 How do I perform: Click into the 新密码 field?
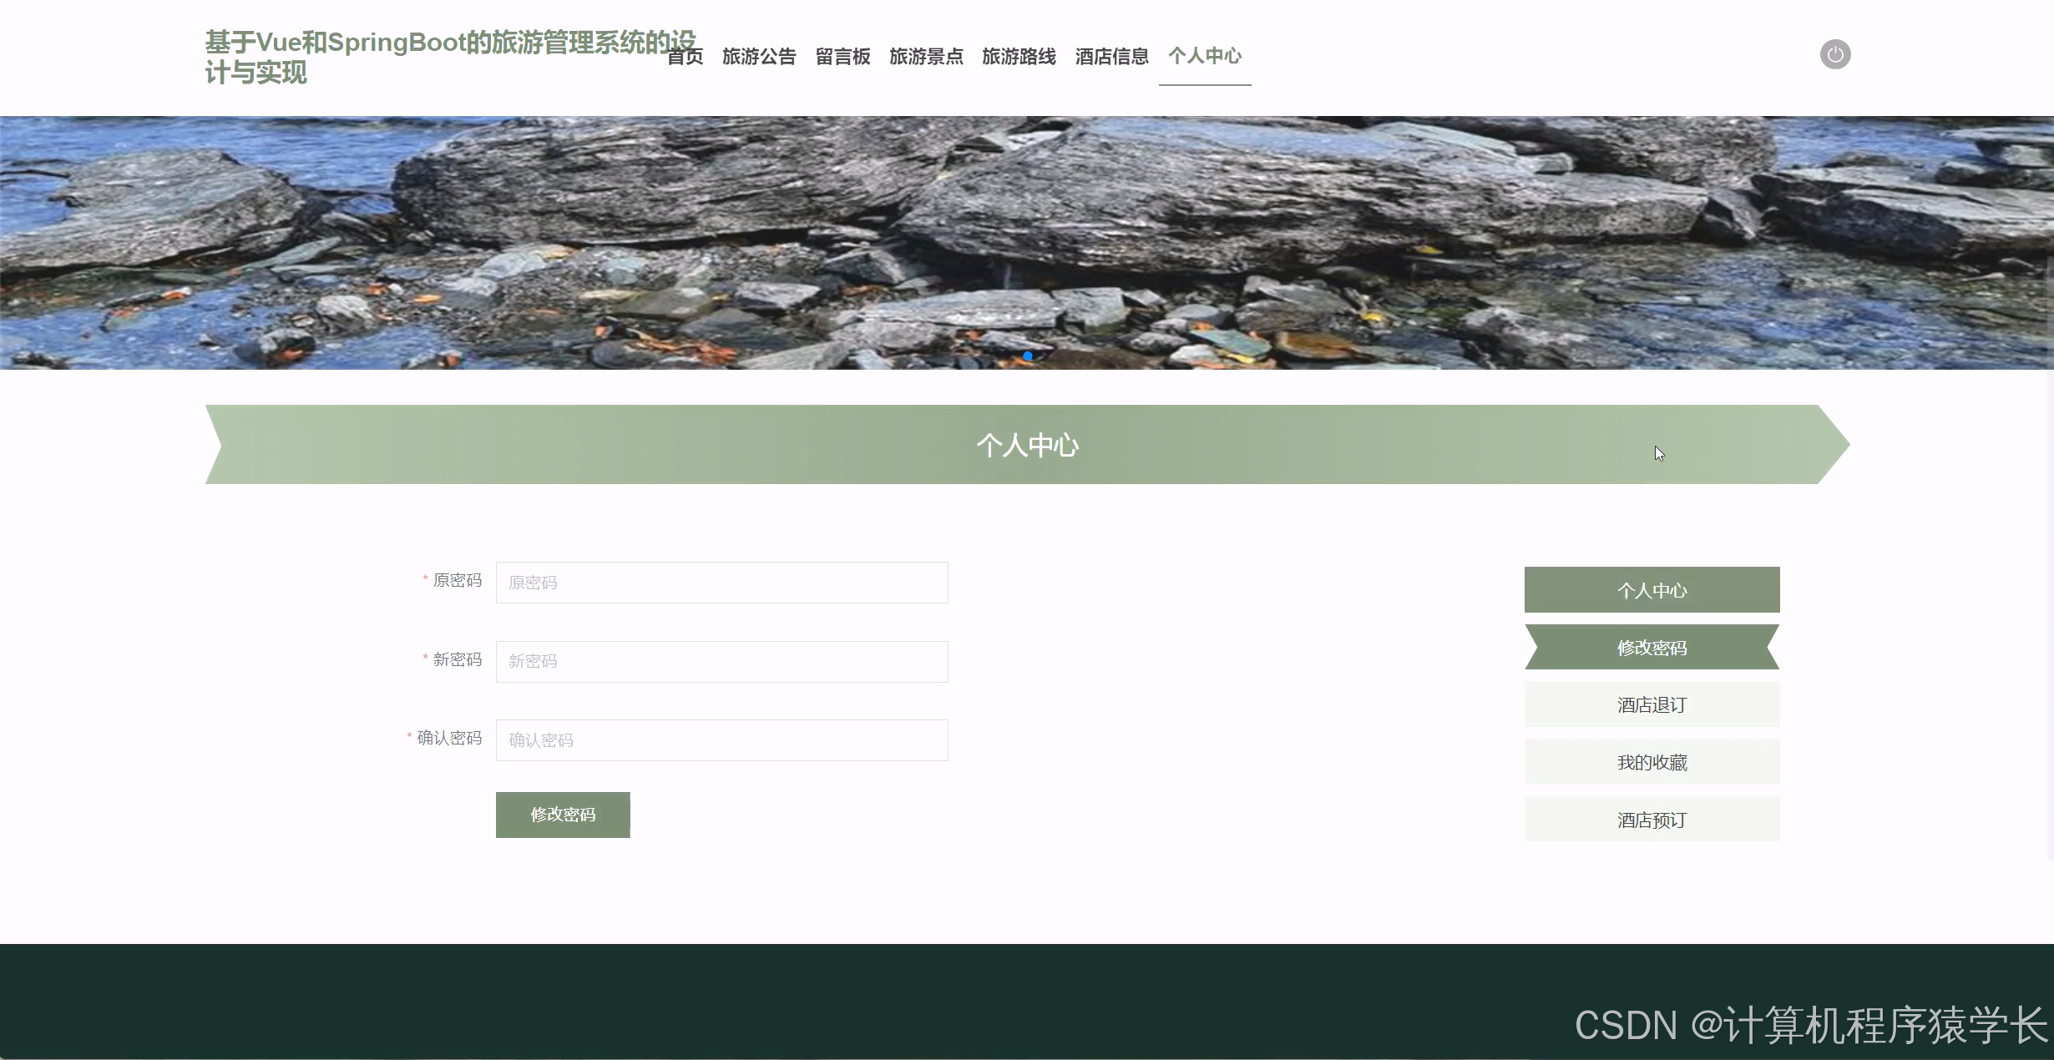coord(721,662)
